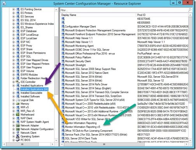Click the Memory node icon
The width and height of the screenshot is (196, 150).
click(x=17, y=104)
